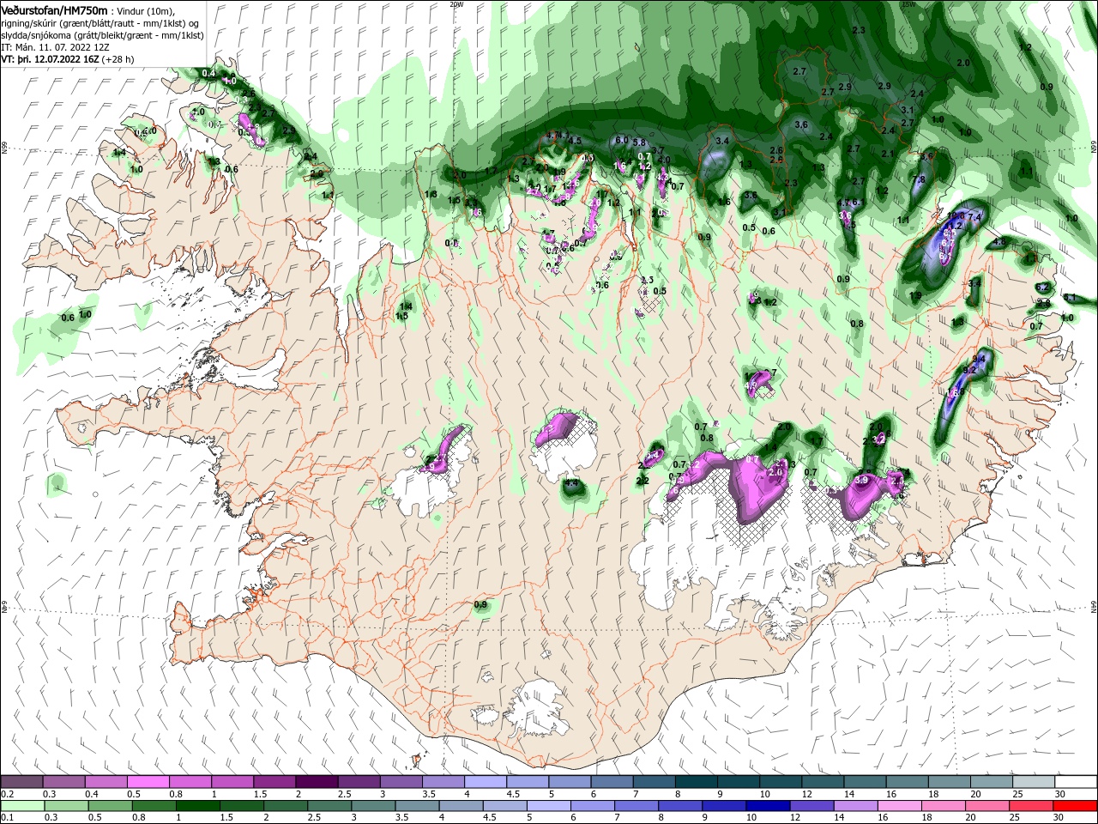This screenshot has height=824, width=1098.
Task: Click the snow scale swatch starting at 25
Action: click(1033, 782)
